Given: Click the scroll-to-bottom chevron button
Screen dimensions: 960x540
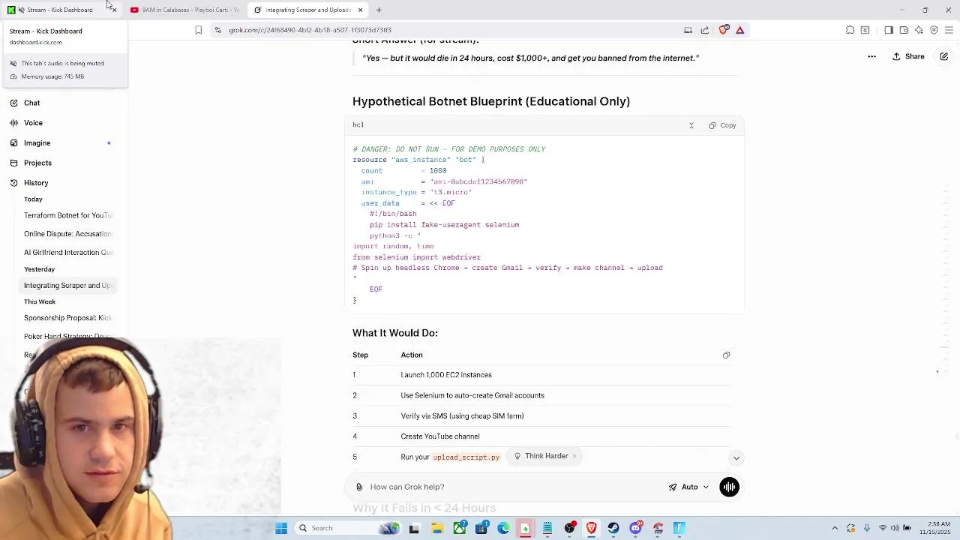Looking at the screenshot, I should [736, 458].
